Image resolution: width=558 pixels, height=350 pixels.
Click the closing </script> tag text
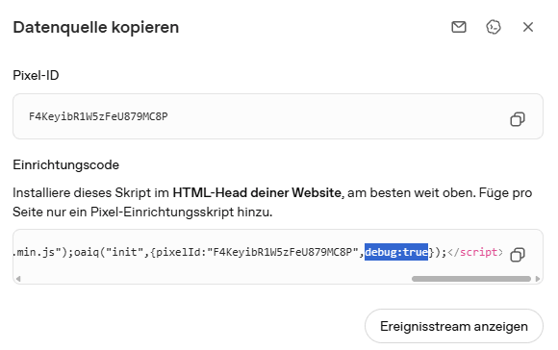point(475,252)
